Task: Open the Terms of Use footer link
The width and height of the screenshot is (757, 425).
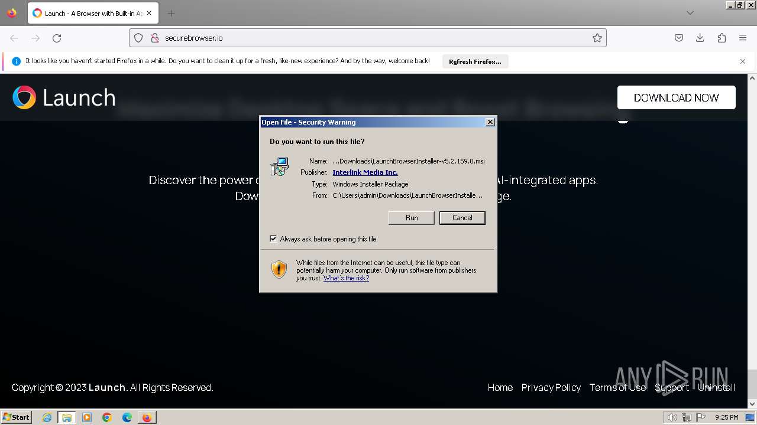Action: [617, 387]
